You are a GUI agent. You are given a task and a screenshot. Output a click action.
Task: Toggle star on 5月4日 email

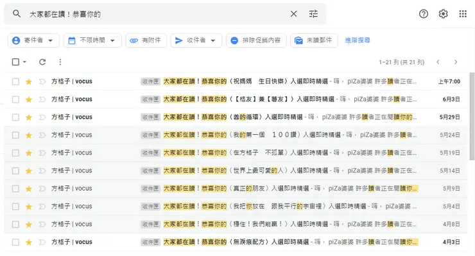point(29,207)
